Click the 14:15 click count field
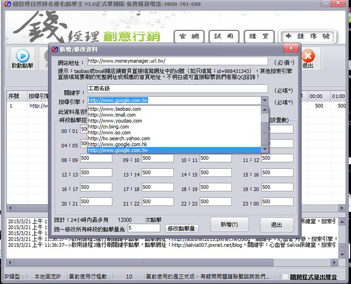351x284 pixels. point(216,173)
